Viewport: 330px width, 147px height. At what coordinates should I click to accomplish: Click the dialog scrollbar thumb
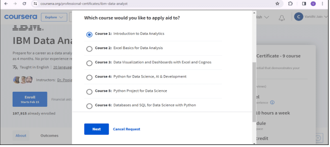point(254,92)
